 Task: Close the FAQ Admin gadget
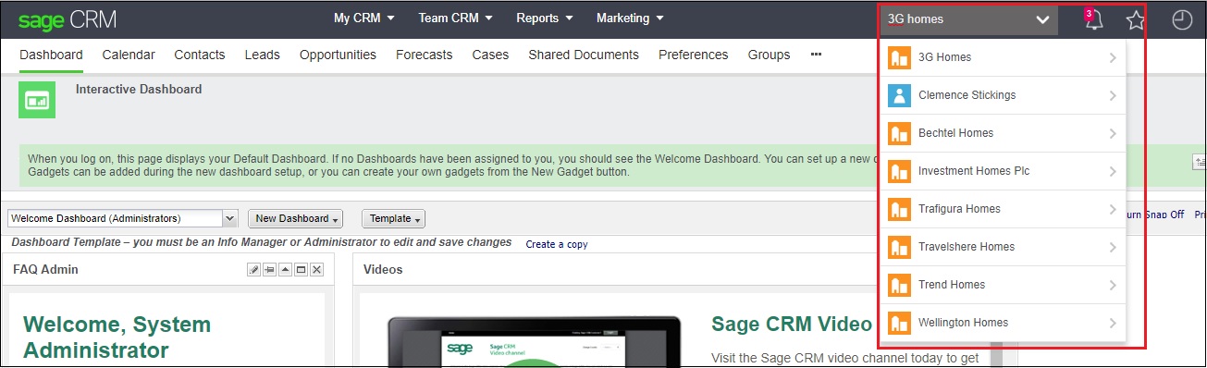[317, 269]
